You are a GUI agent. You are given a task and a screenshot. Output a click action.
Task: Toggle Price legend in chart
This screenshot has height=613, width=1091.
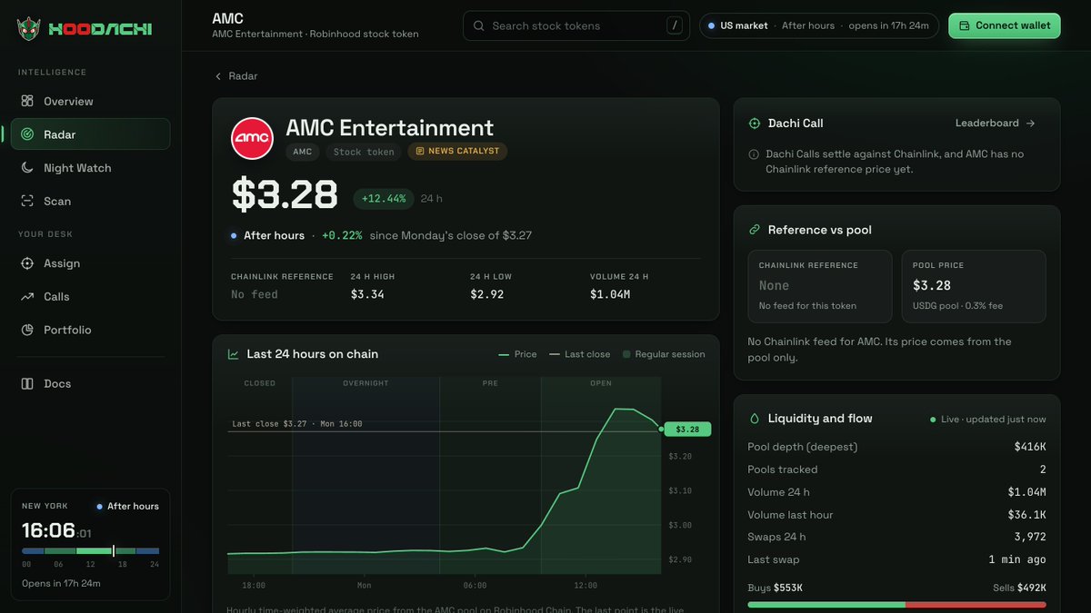click(518, 354)
